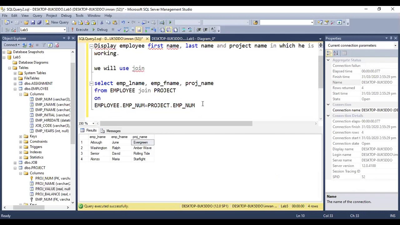Open the File menu
This screenshot has height=225, width=400.
tap(5, 15)
